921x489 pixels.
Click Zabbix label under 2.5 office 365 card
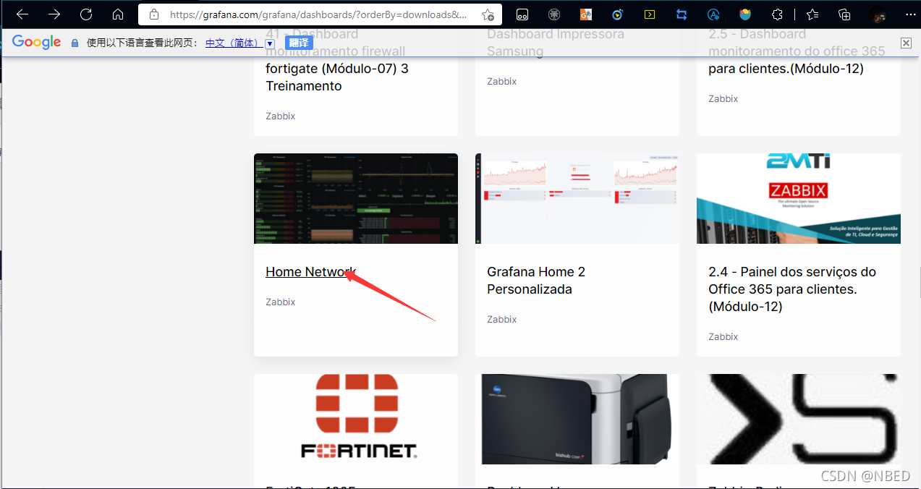tap(723, 98)
